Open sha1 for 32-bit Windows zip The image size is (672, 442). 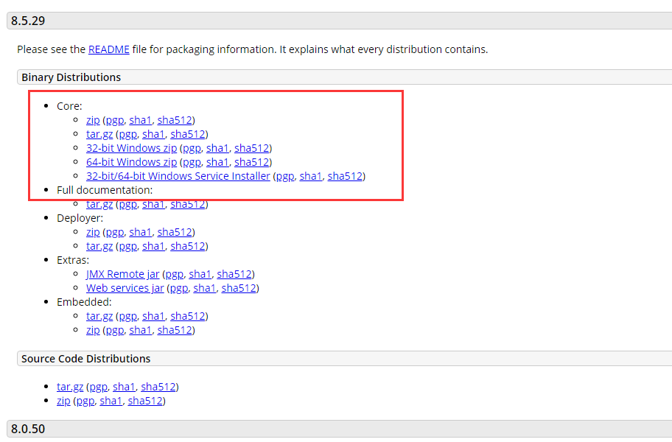pyautogui.click(x=217, y=148)
